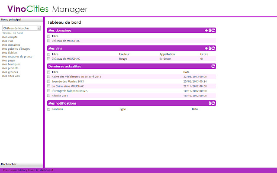Image resolution: width=277 pixels, height=173 pixels.
Task: Open Mes sites web
Action: (11, 76)
